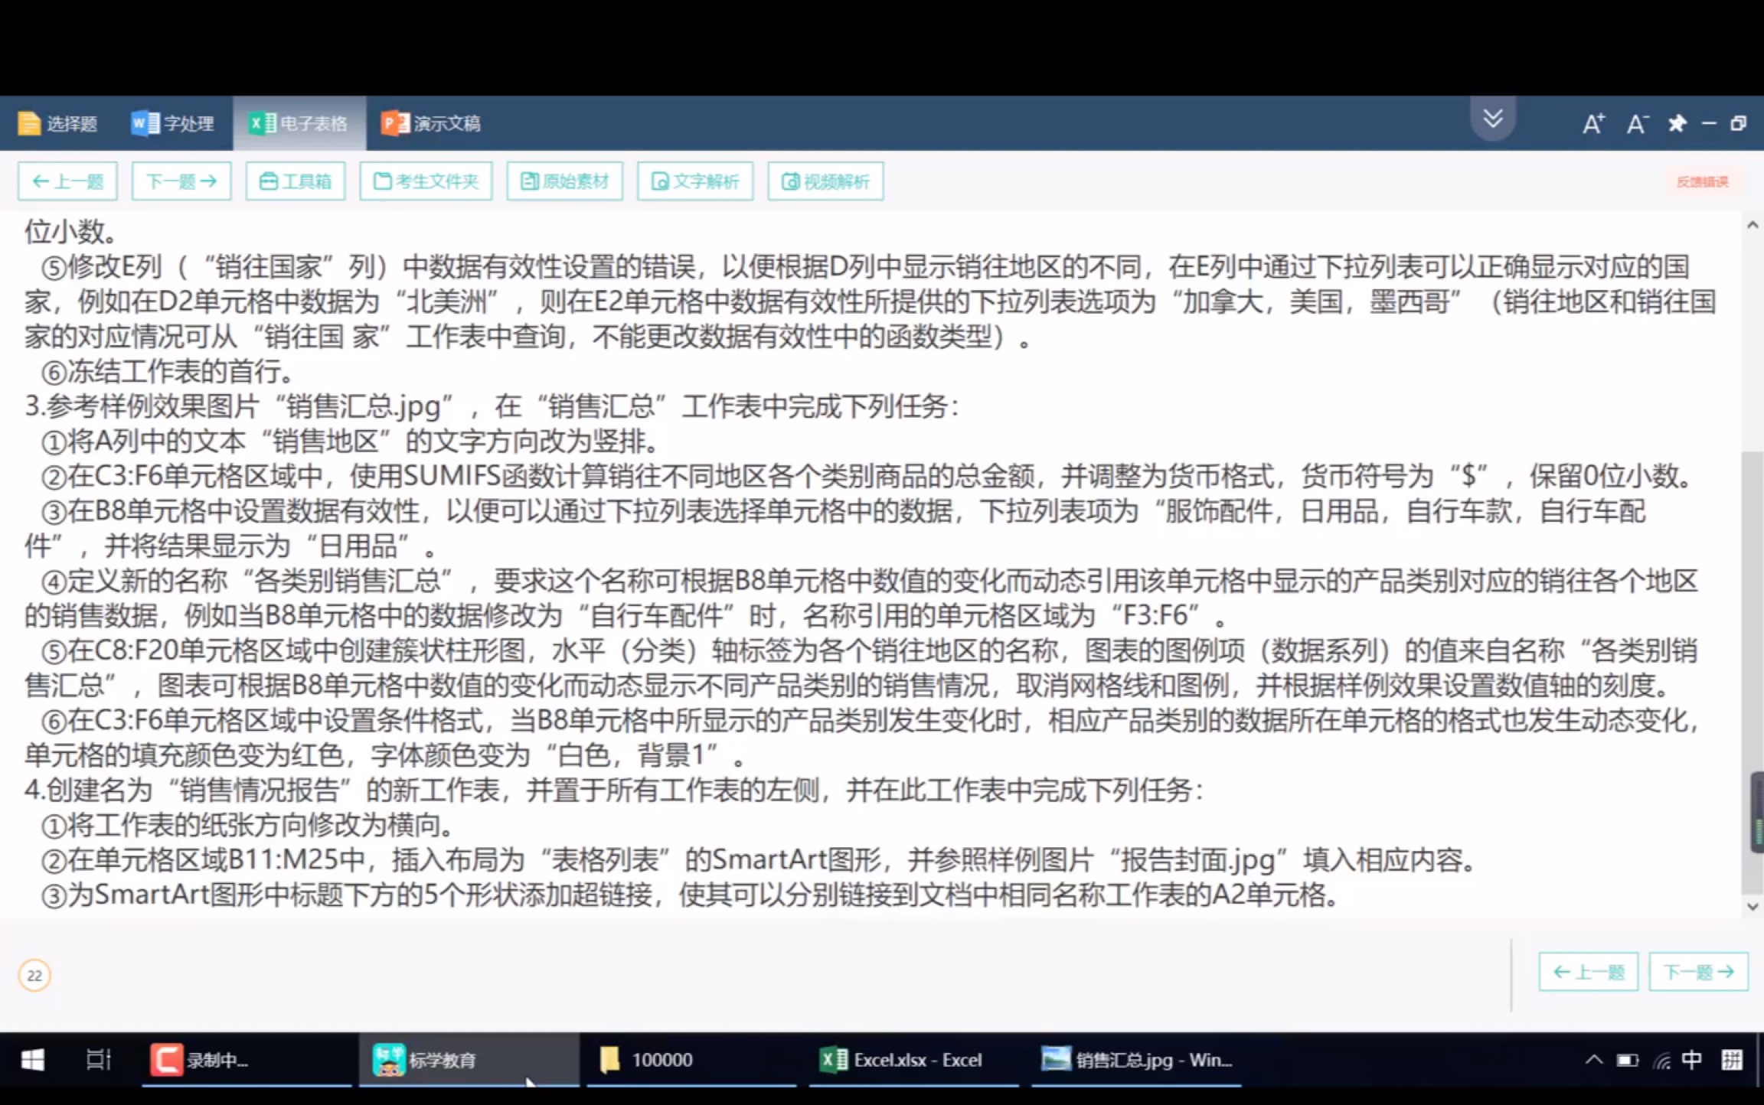This screenshot has height=1105, width=1764.
Task: Increase font size with A+ icon
Action: tap(1594, 123)
